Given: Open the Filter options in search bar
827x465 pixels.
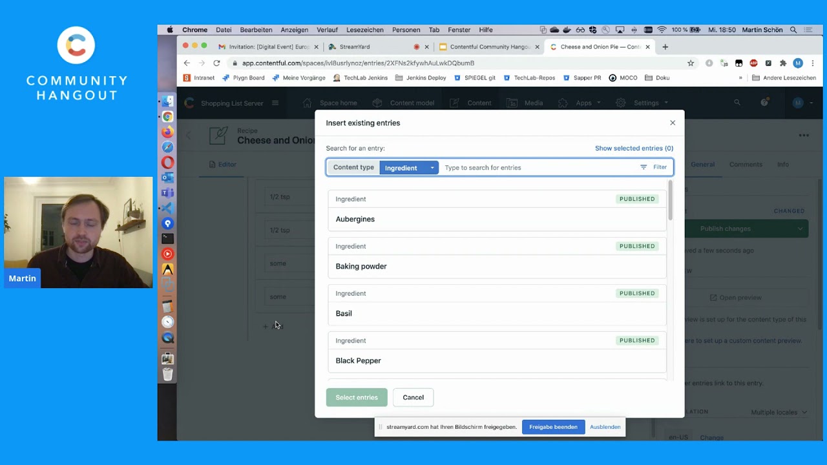Looking at the screenshot, I should tap(653, 167).
